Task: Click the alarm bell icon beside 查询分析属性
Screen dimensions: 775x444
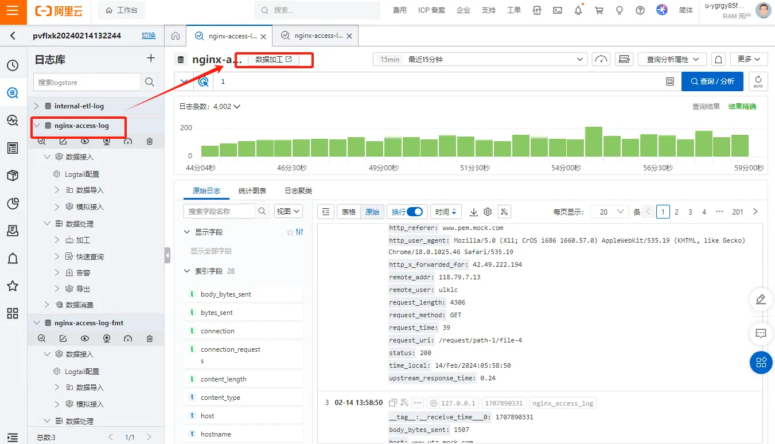Action: point(718,59)
